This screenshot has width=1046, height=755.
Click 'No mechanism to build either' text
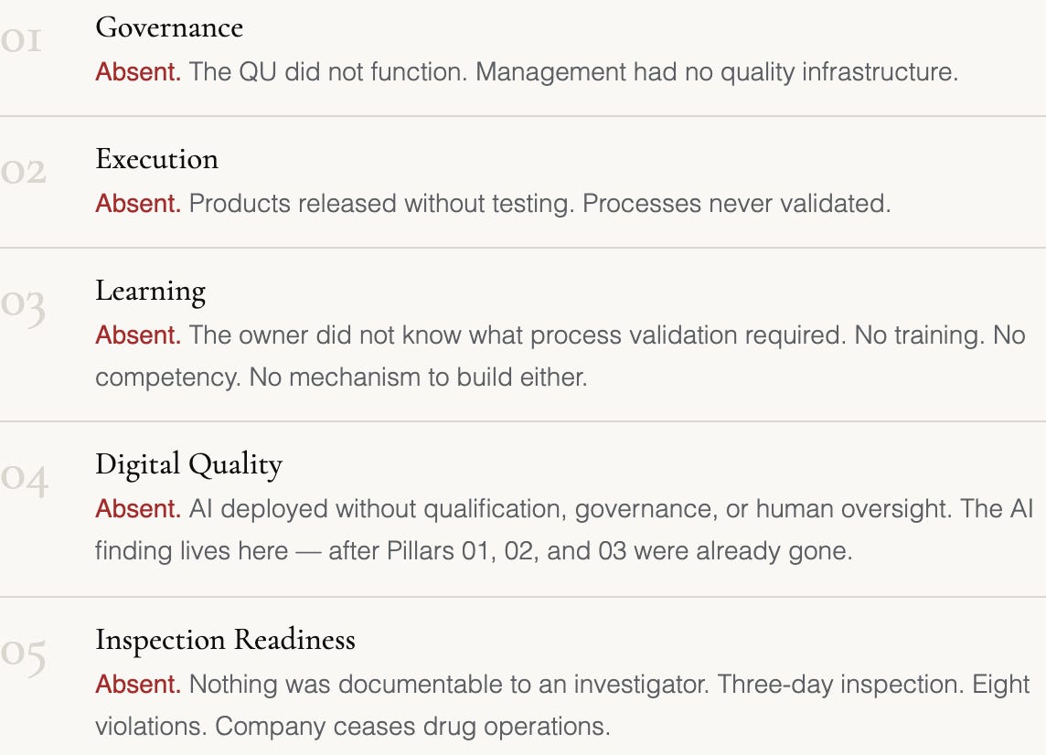(418, 377)
